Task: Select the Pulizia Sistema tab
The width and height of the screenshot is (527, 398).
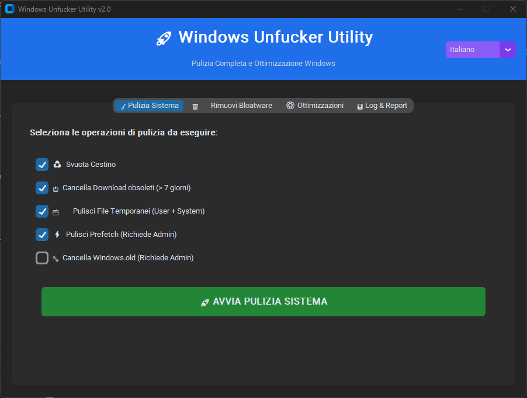Action: tap(149, 106)
